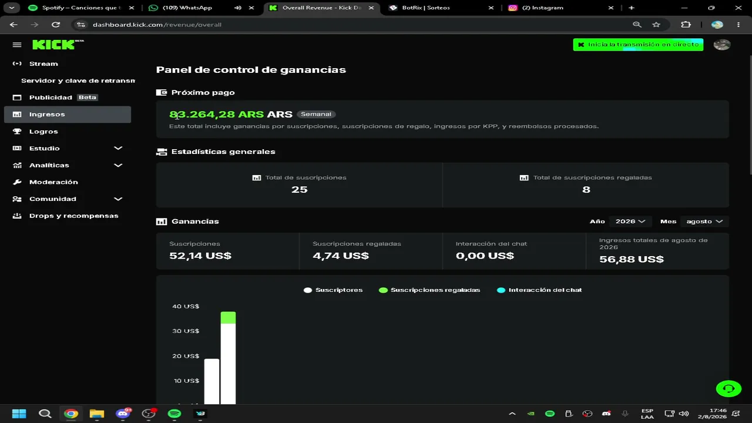
Task: Click the Total de suscripciones count 25
Action: pos(300,189)
